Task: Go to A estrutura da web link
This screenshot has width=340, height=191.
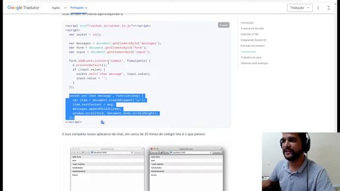Action: coord(252,28)
